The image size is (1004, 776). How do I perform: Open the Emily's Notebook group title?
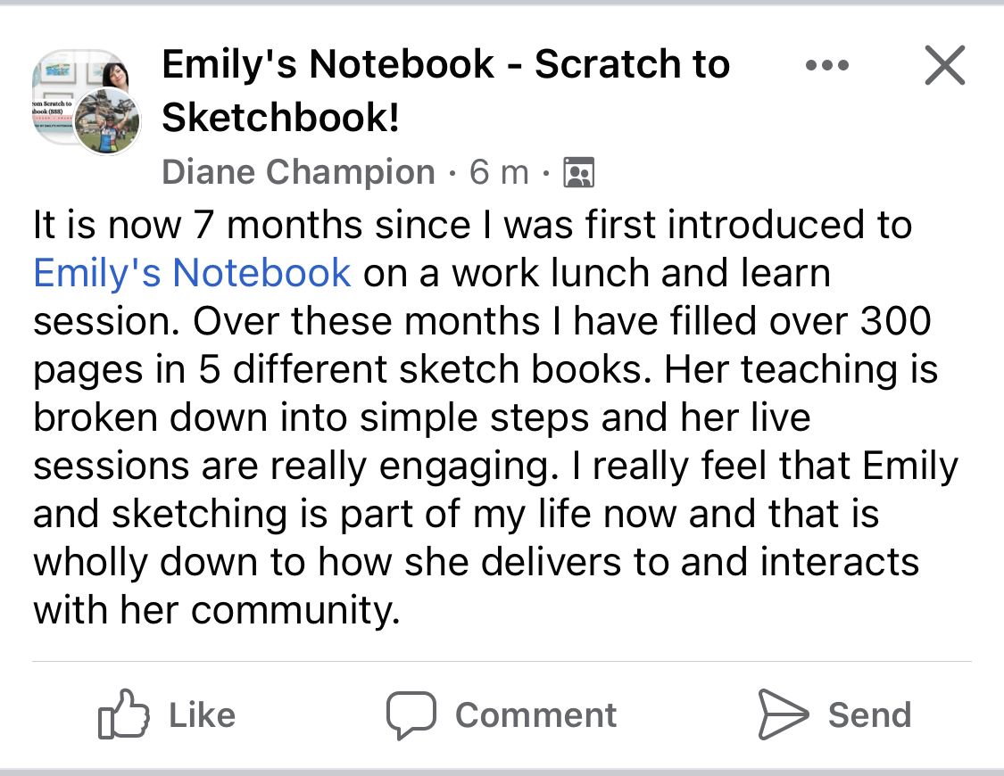[x=445, y=65]
